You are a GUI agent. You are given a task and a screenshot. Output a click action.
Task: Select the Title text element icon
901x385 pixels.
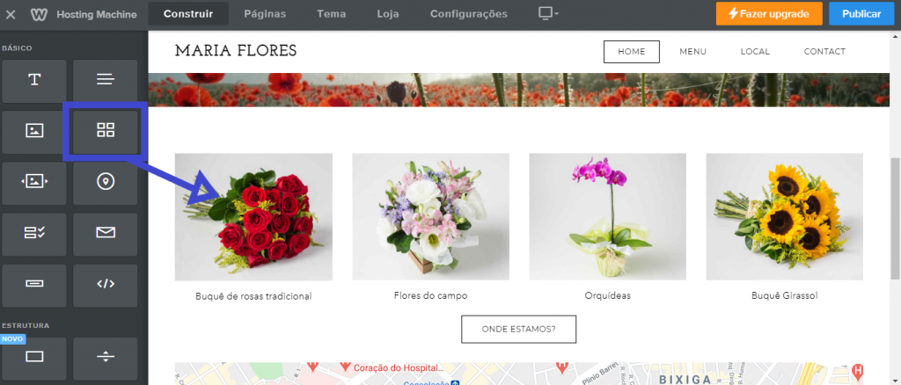point(34,80)
